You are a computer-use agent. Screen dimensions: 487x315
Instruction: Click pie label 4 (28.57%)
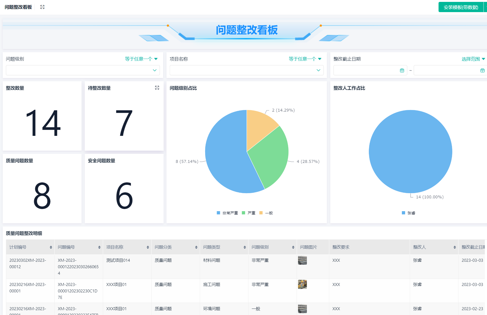coord(308,161)
